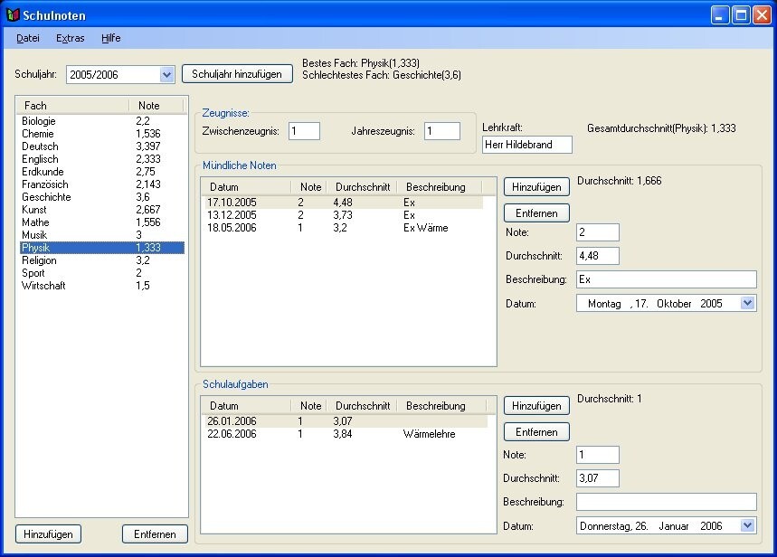The image size is (777, 557).
Task: Click Hinzufügen in Mündliche Noten section
Action: click(x=536, y=187)
